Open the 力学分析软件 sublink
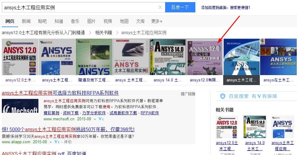297x155 pixels. [x=94, y=113]
